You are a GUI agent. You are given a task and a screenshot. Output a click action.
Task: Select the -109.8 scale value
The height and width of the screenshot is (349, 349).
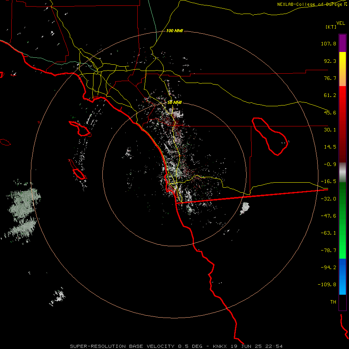[x=327, y=285]
